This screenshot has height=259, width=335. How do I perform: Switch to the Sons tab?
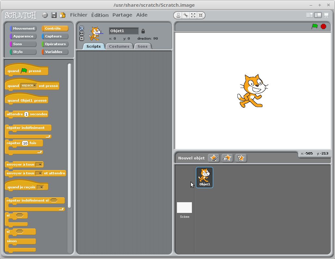coord(142,46)
